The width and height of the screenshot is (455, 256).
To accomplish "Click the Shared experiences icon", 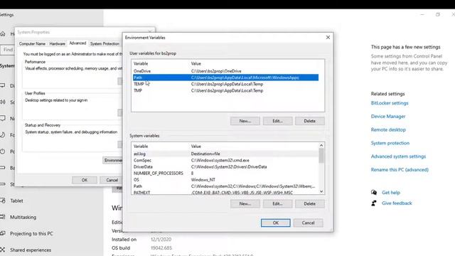I will point(3,250).
